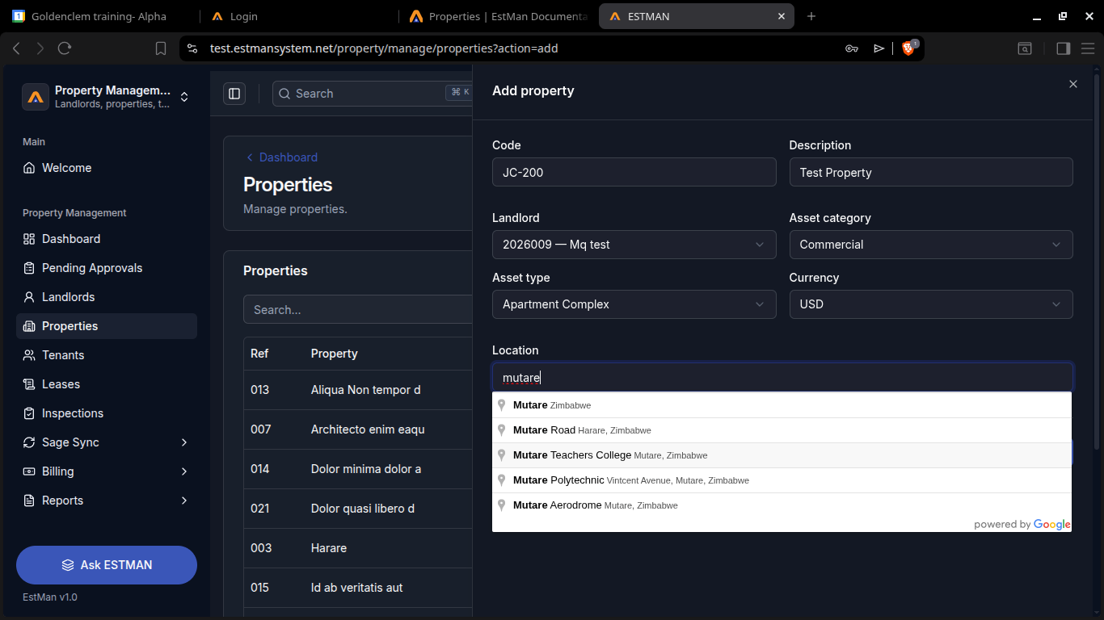Screen dimensions: 1104x620
Task: Expand Billing submenu
Action: (107, 471)
